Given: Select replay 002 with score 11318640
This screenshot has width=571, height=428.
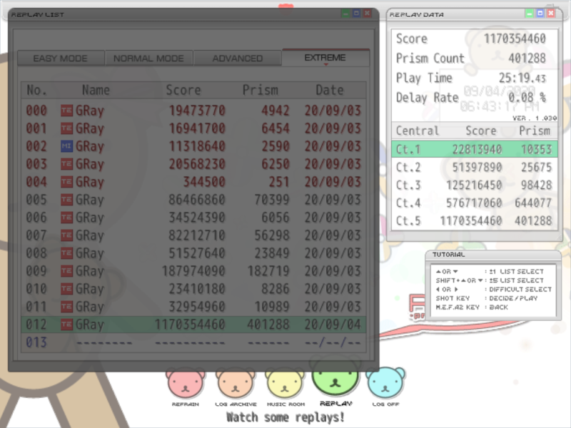Looking at the screenshot, I should [x=193, y=146].
